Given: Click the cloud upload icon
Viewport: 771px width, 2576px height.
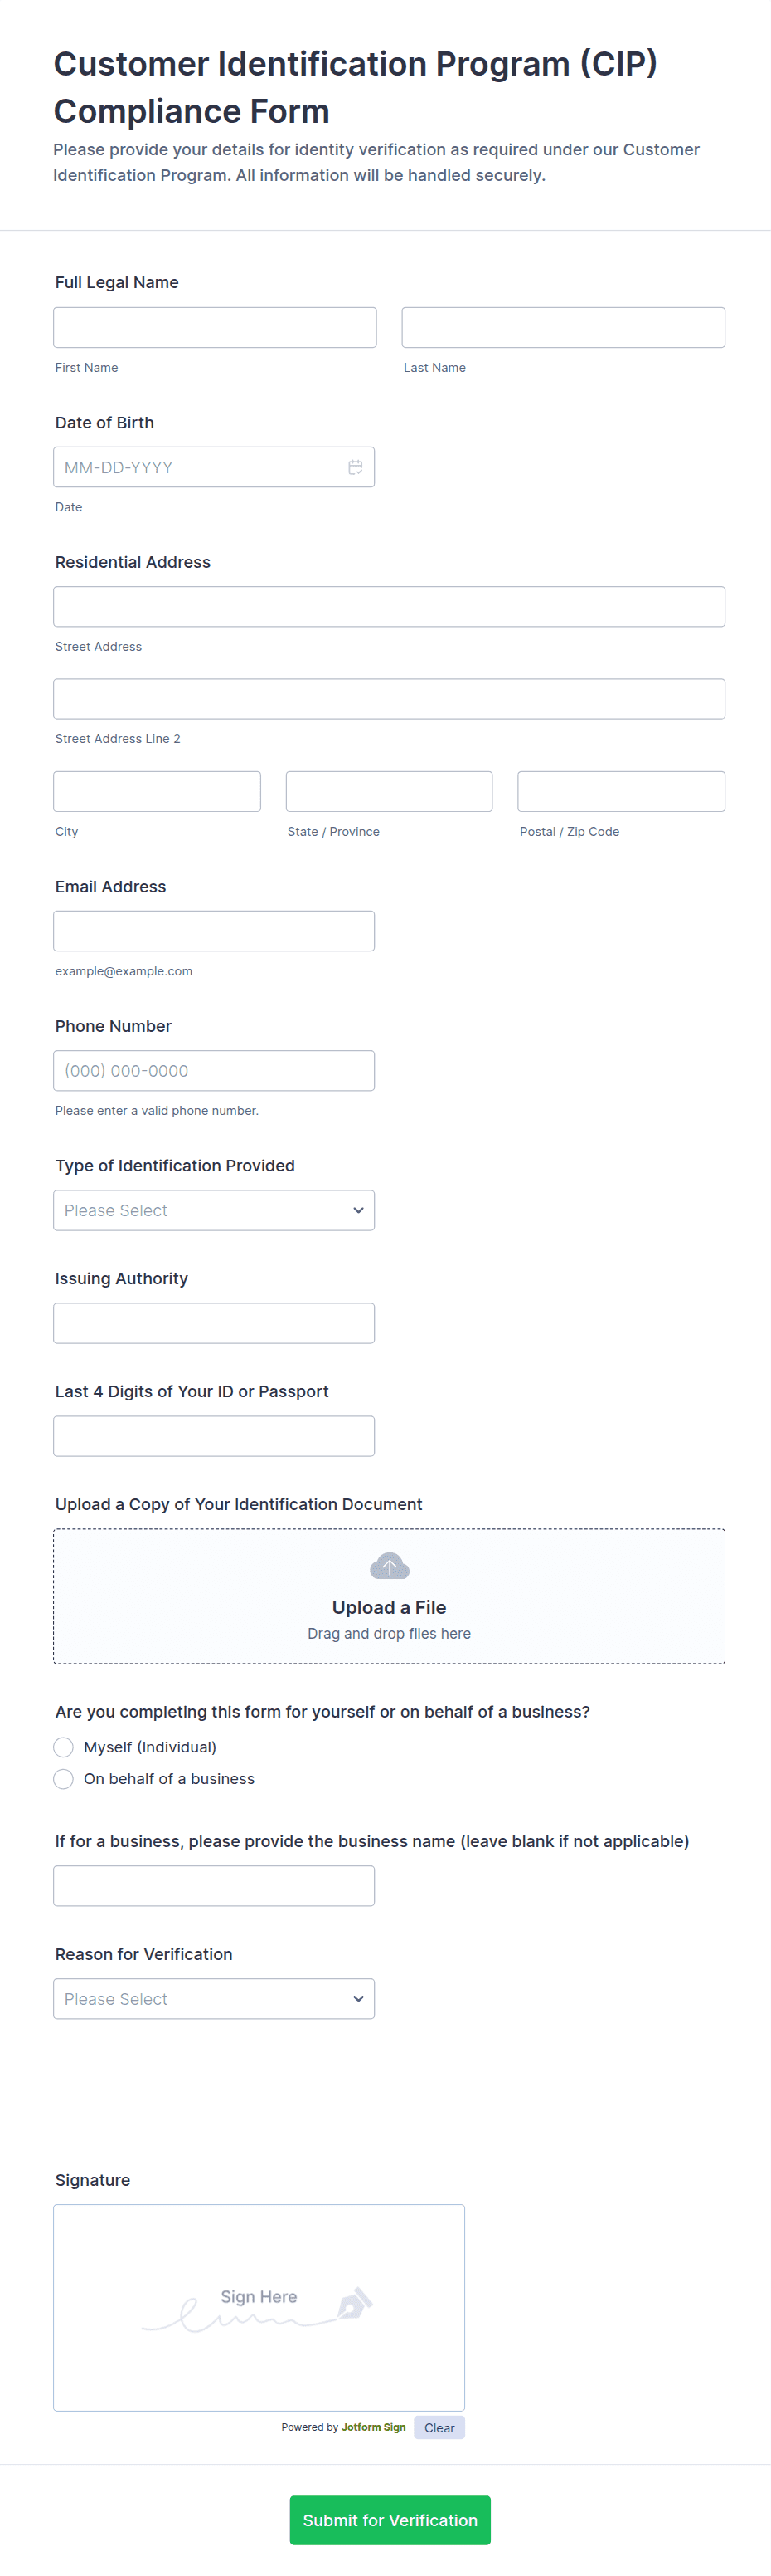Looking at the screenshot, I should pyautogui.click(x=390, y=1566).
